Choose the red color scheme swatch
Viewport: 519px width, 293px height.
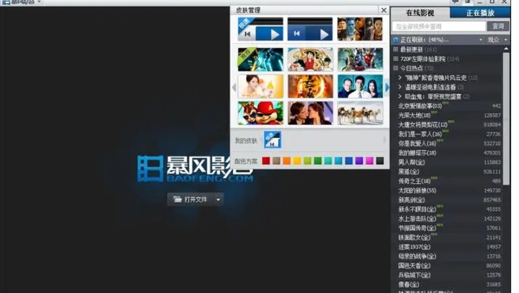(266, 161)
